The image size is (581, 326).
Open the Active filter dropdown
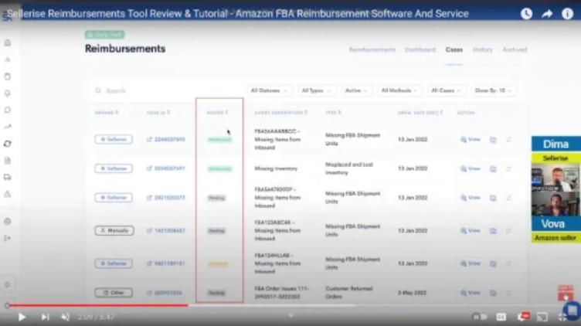click(356, 90)
